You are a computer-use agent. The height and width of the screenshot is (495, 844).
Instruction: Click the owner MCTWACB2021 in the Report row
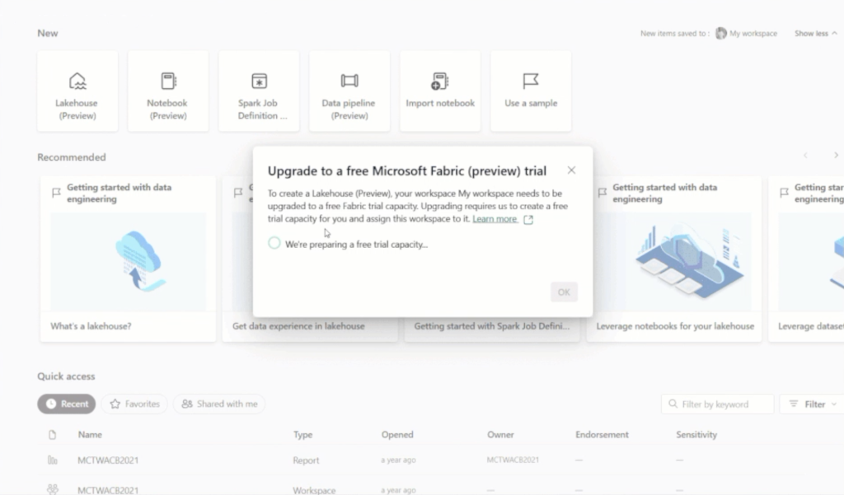click(x=513, y=460)
